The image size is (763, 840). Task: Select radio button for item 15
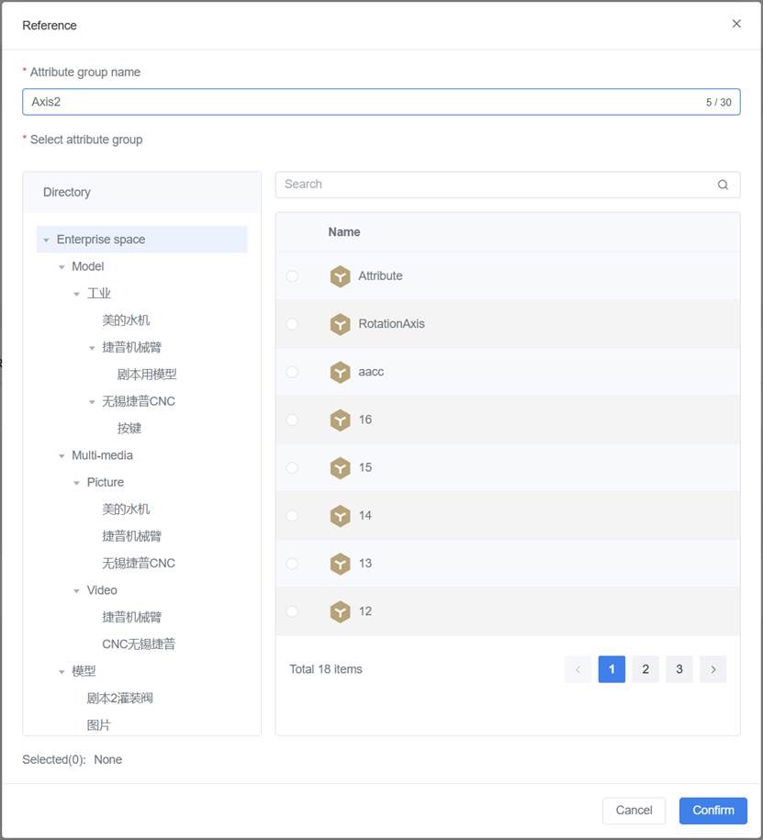292,467
